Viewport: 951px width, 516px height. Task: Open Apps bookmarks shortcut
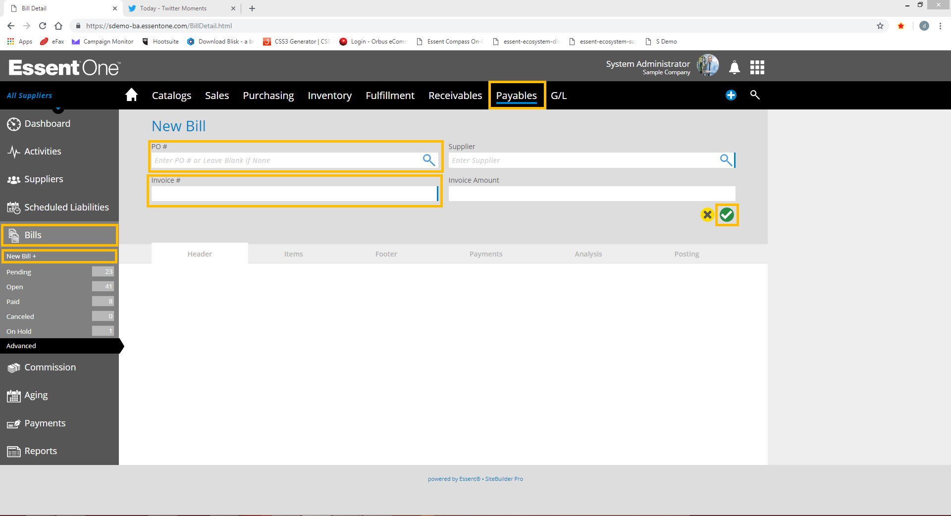click(20, 42)
